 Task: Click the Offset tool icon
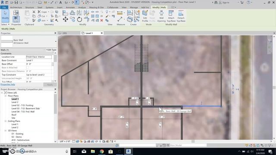[72, 13]
